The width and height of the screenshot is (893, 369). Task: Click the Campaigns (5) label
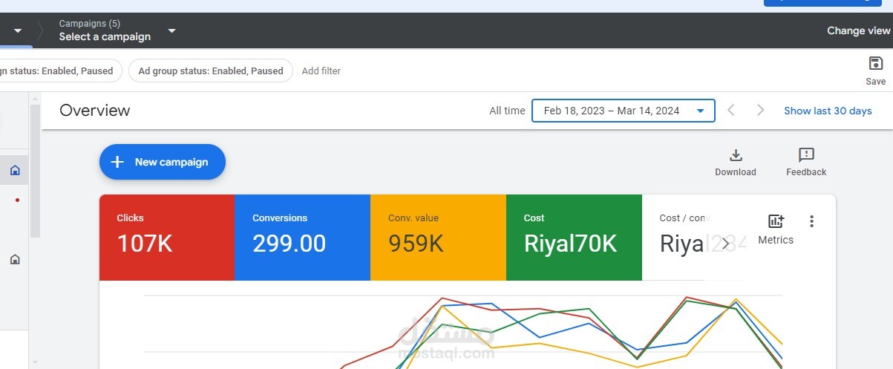(90, 24)
